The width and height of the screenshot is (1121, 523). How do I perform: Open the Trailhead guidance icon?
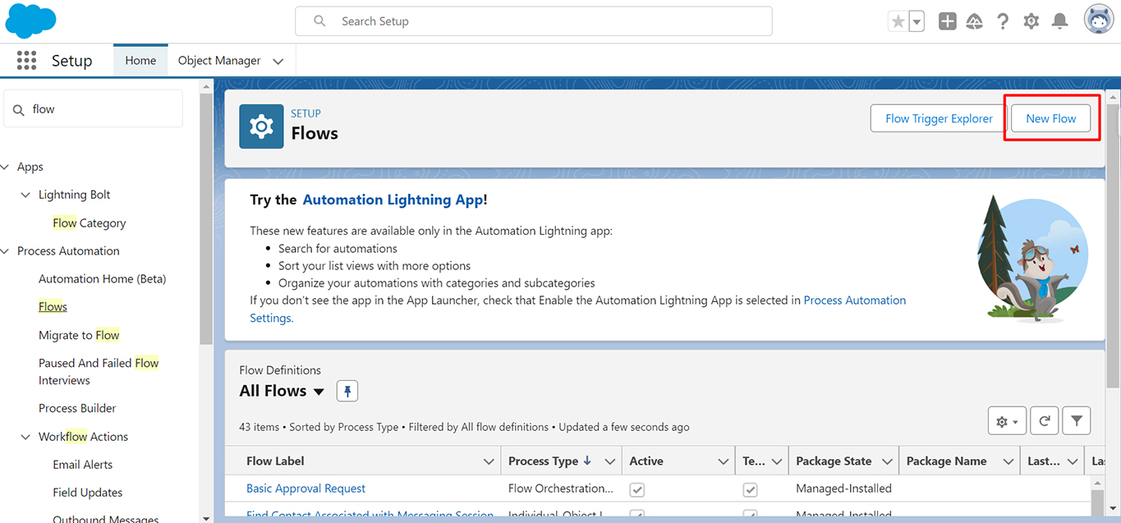tap(975, 22)
